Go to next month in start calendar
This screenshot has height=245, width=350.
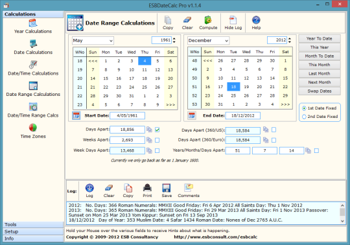tap(170, 104)
